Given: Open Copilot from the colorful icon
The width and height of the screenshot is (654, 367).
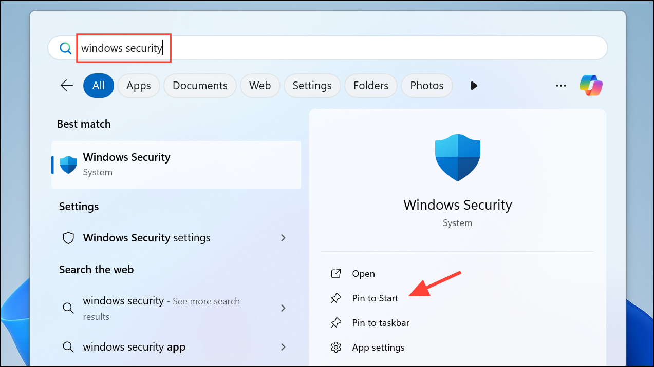Looking at the screenshot, I should tap(591, 85).
